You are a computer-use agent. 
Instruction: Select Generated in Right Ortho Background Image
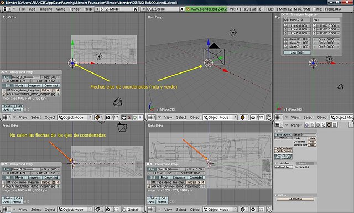coord(196,178)
